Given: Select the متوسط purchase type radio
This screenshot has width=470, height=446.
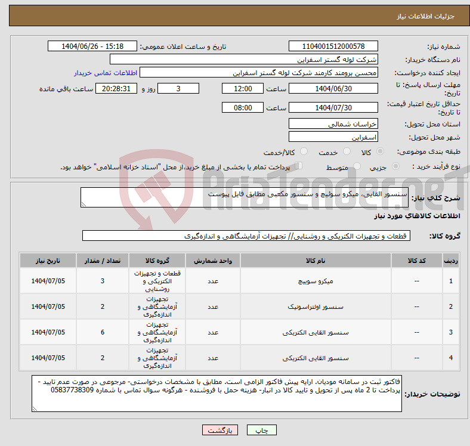Looking at the screenshot, I should pos(357,166).
